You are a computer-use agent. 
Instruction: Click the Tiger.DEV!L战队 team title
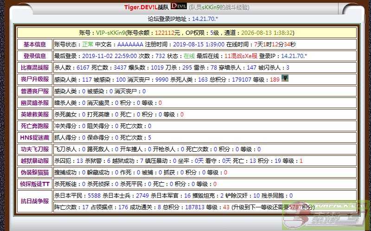click(x=147, y=7)
